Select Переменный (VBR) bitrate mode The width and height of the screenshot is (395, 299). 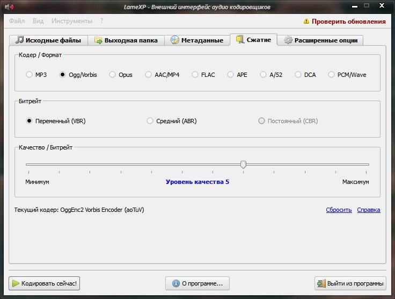(29, 121)
